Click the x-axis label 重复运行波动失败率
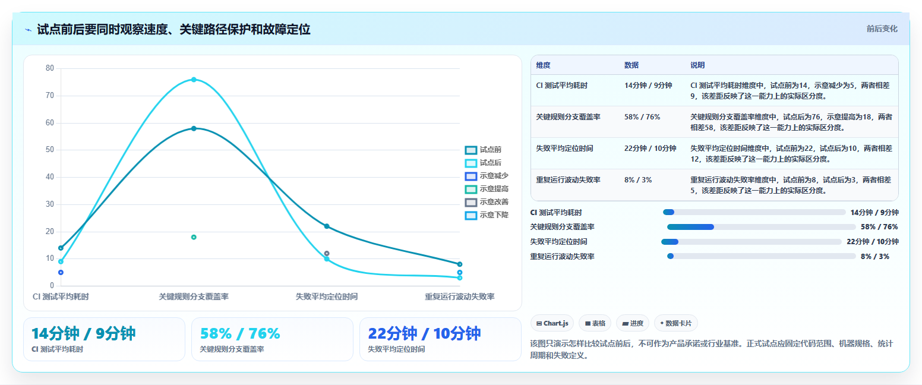922x385 pixels. click(x=460, y=296)
